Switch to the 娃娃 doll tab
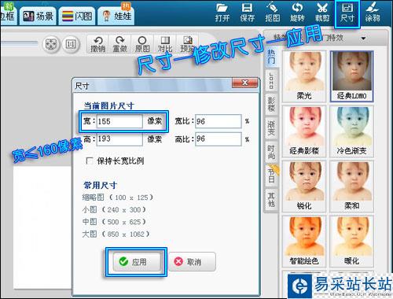393x299 pixels. pyautogui.click(x=116, y=16)
